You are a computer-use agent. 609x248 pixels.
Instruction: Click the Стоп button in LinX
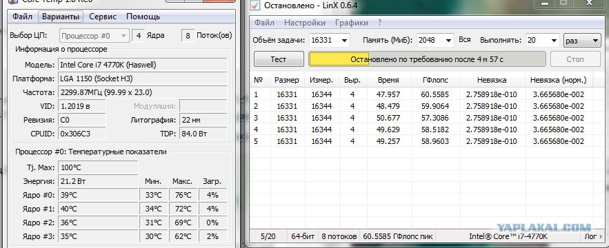pos(575,59)
